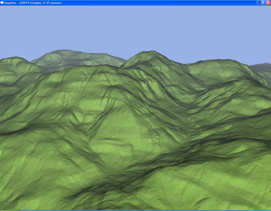Screen dimensions: 271x211
Task: Minimize the Sapphire window
Action: pos(258,2)
